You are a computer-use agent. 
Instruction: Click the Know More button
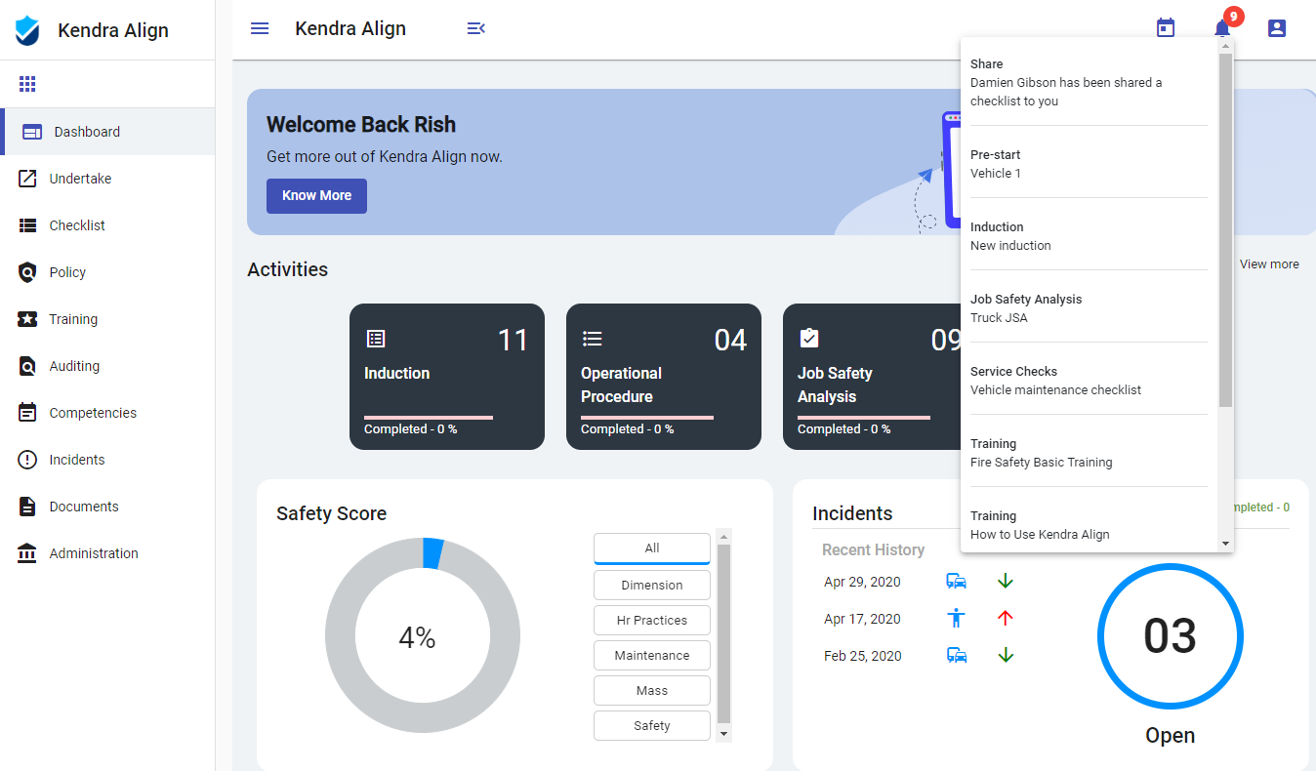pyautogui.click(x=316, y=195)
